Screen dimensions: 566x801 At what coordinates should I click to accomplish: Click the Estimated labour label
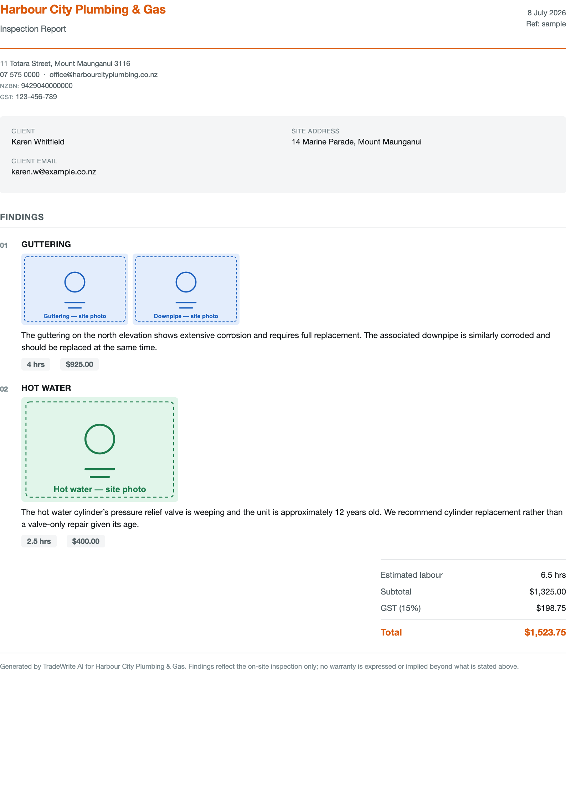(412, 575)
